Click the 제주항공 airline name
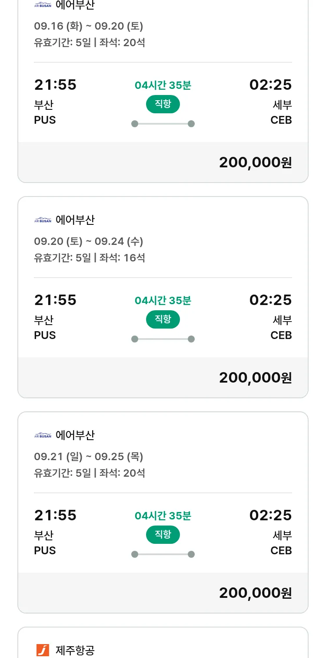 75,651
